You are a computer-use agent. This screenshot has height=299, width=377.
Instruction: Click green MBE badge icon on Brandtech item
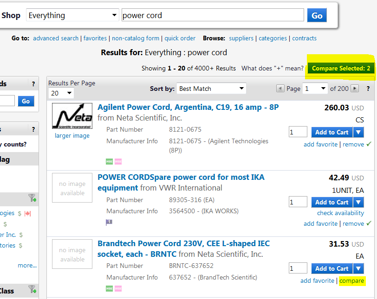point(109,288)
